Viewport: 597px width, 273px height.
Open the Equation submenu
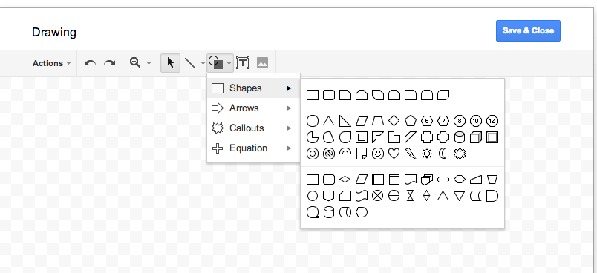[253, 148]
